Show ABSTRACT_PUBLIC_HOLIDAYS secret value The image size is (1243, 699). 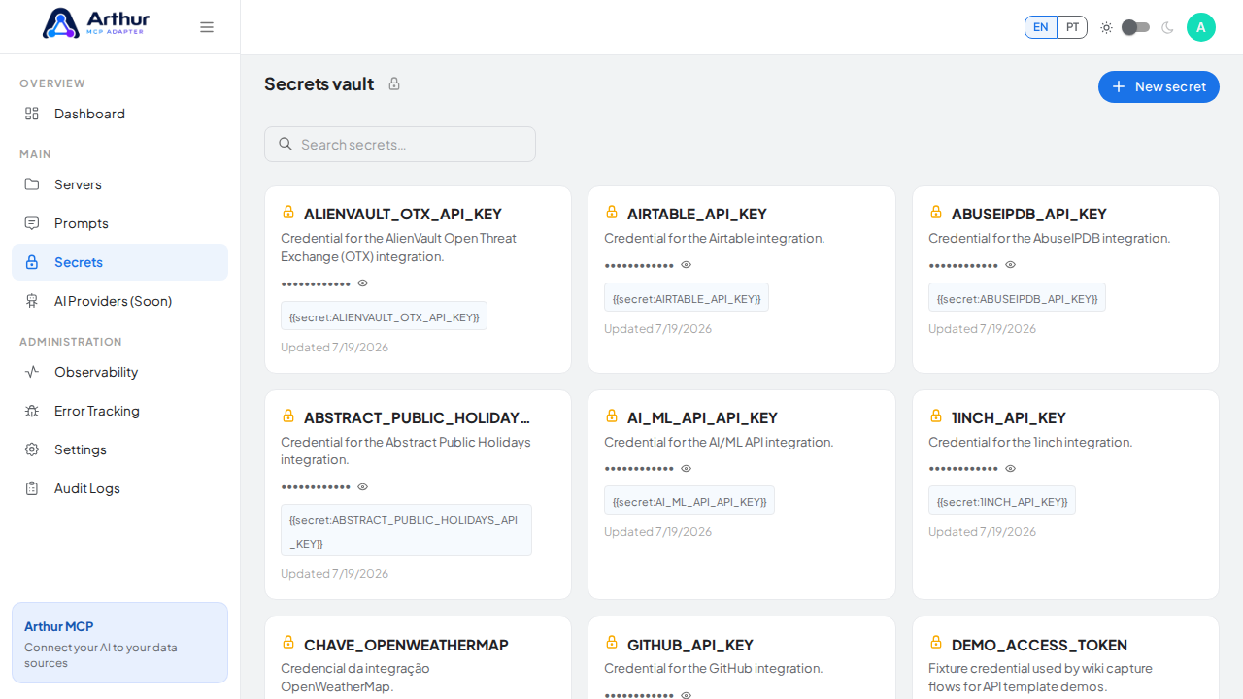363,487
